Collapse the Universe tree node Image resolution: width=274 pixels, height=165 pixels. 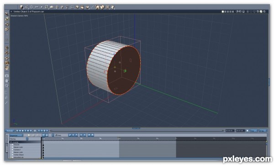pos(11,142)
